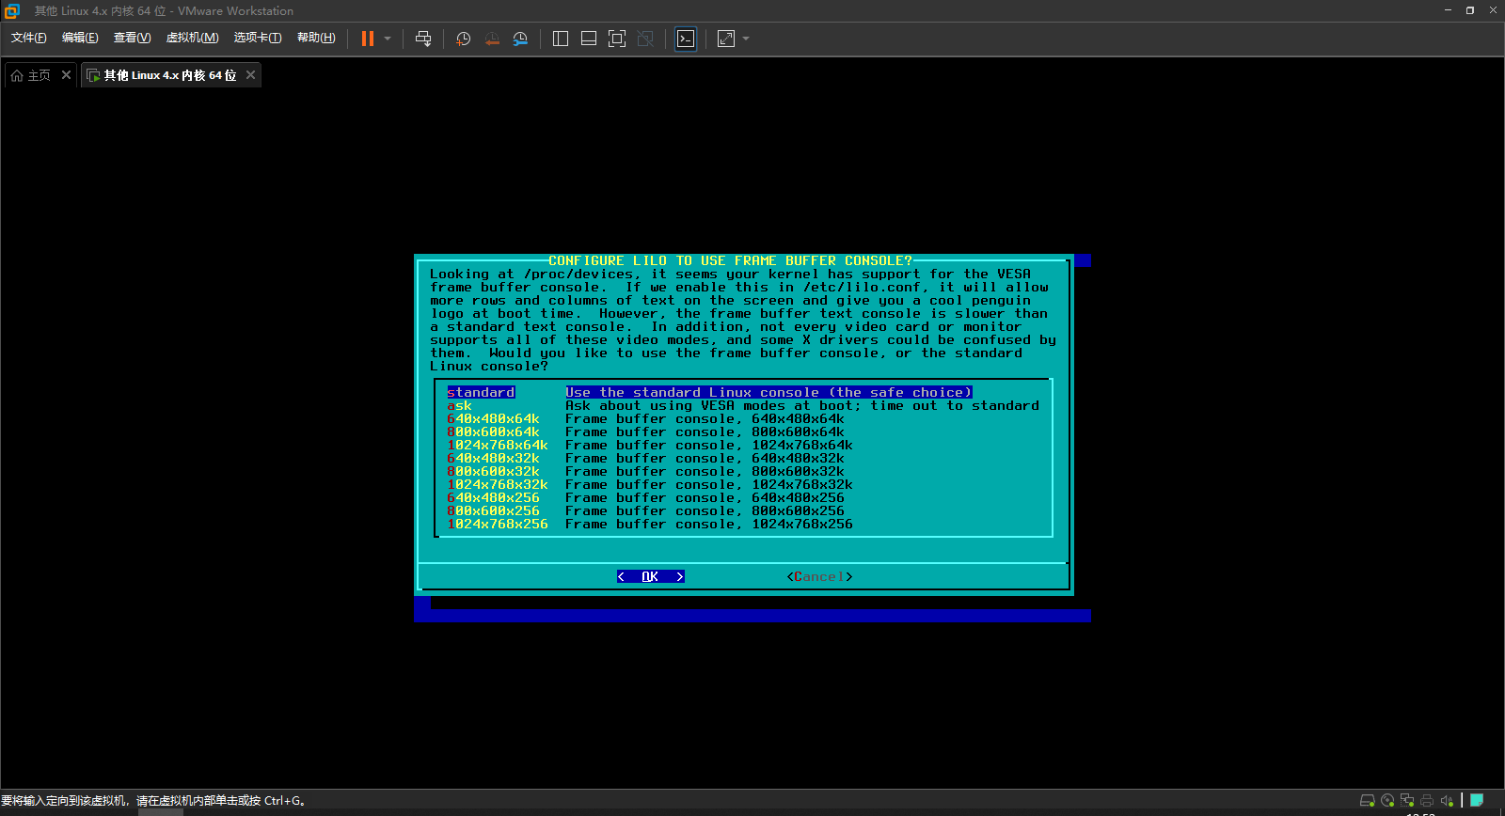This screenshot has width=1505, height=816.
Task: Click the Cancel button in the dialog
Action: 819,576
